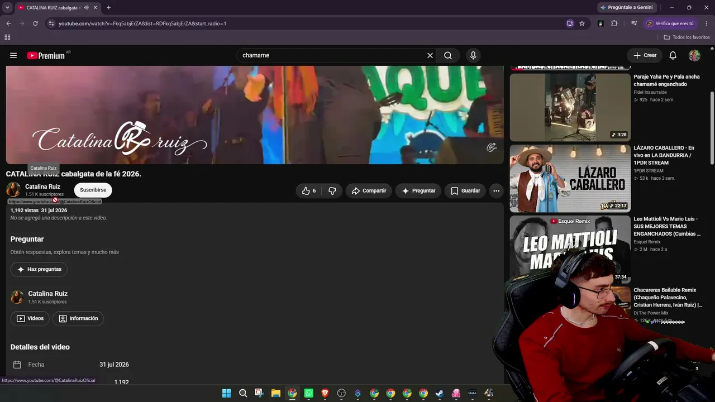This screenshot has height=402, width=715.
Task: Open the Paraje Yaha Pe y Pala ancha thumbnail
Action: (570, 108)
